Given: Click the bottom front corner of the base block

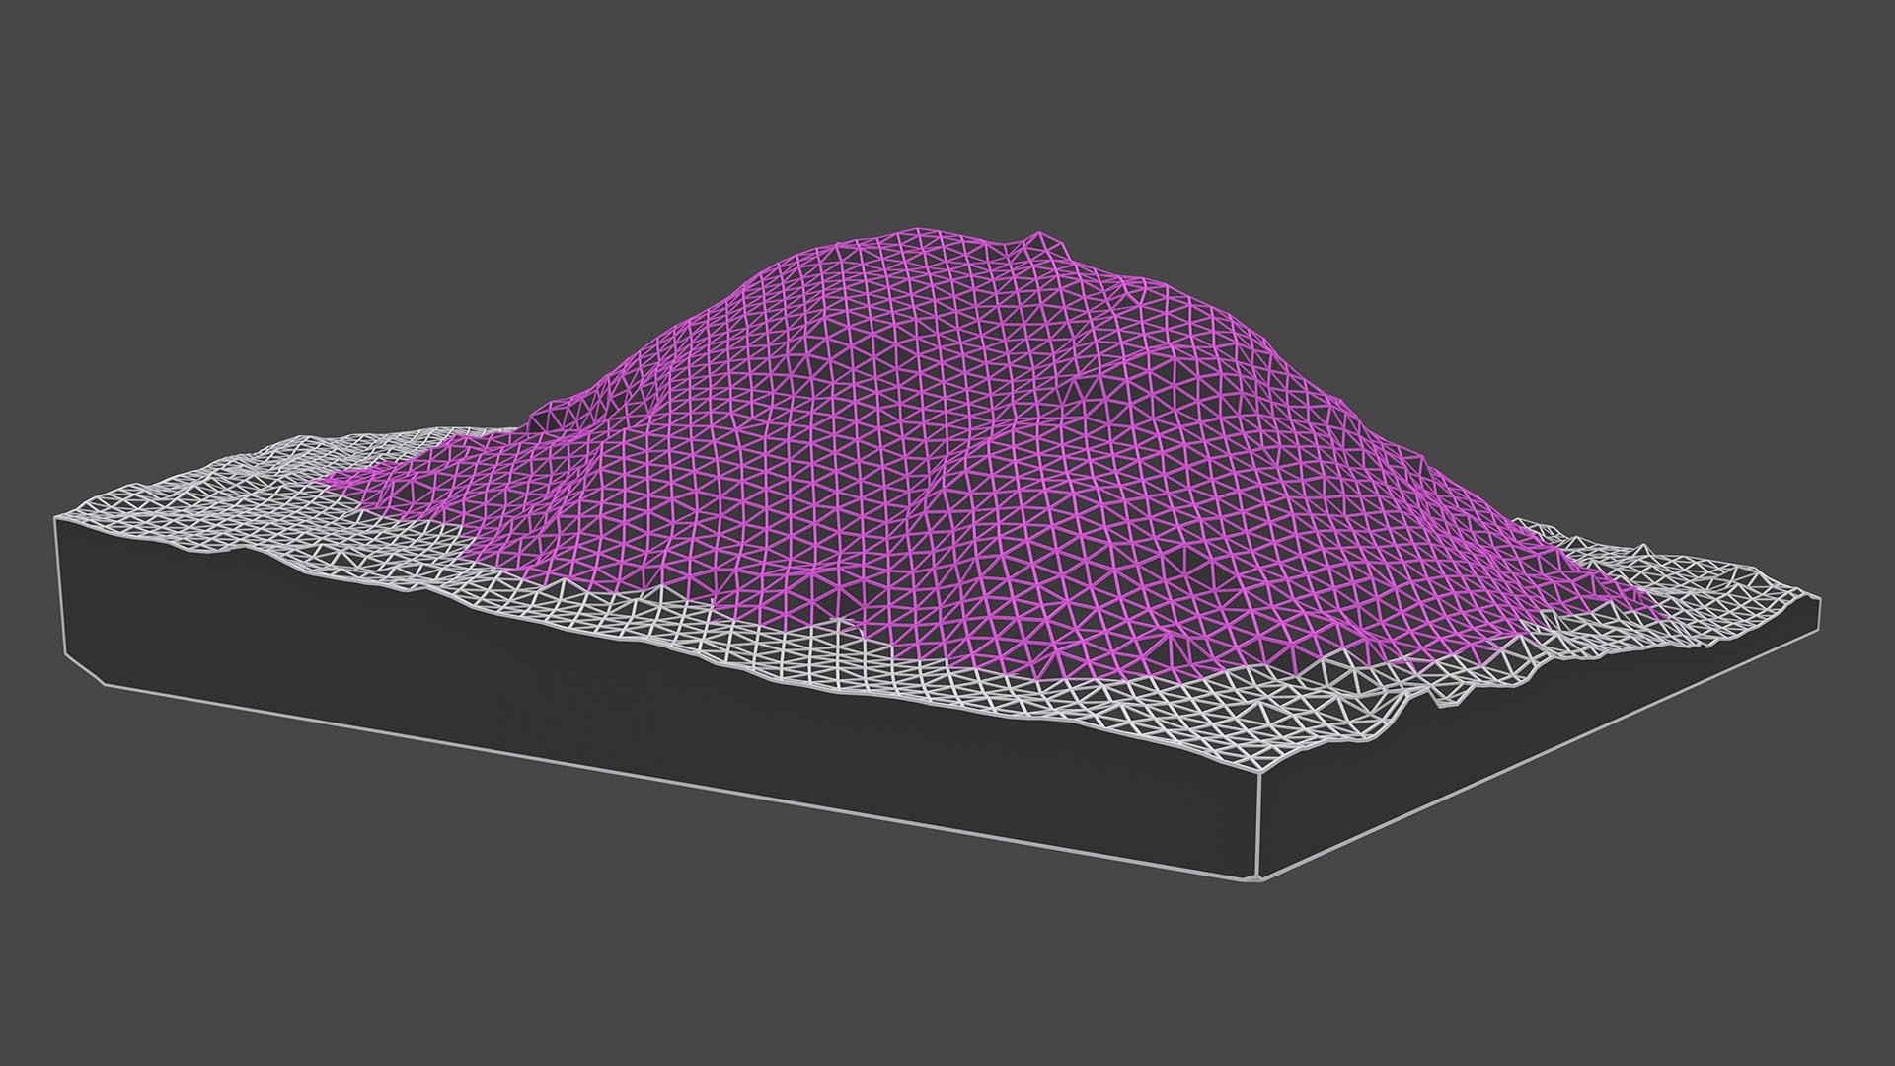Looking at the screenshot, I should click(1257, 878).
